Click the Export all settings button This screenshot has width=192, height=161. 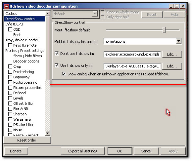click(82, 151)
